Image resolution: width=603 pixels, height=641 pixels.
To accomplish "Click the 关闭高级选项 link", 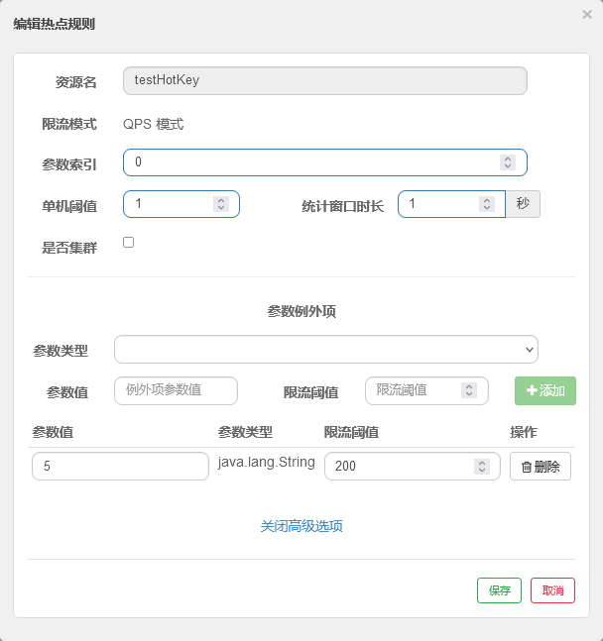I will pos(301,526).
